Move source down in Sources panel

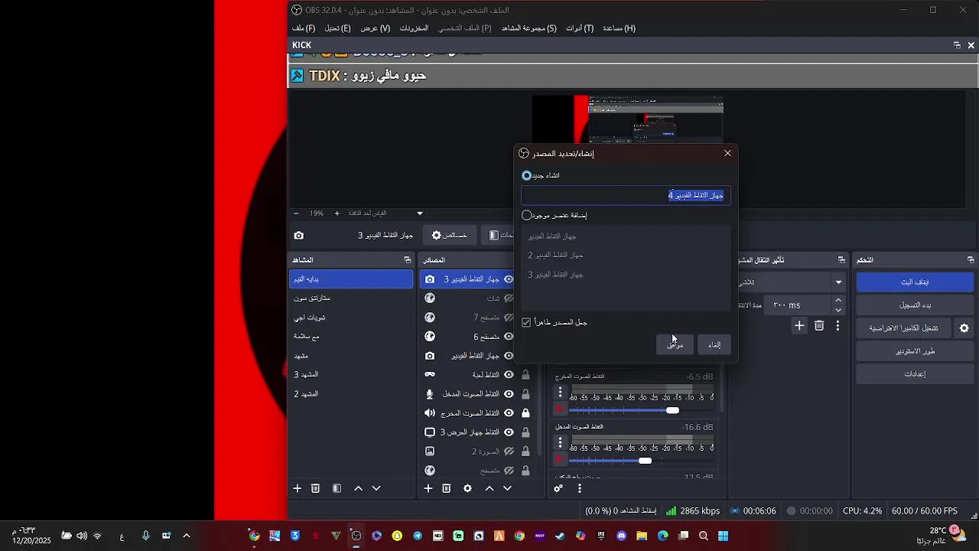coord(508,488)
